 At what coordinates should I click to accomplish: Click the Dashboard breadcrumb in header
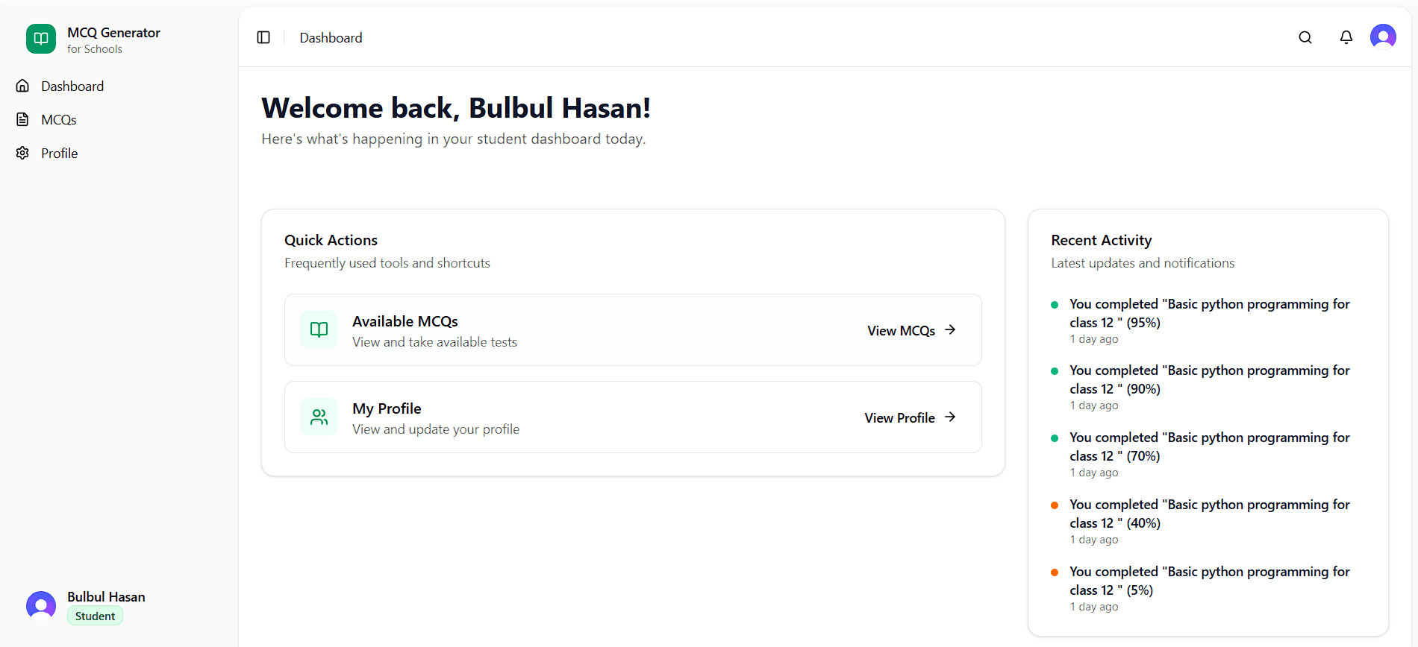(x=331, y=38)
